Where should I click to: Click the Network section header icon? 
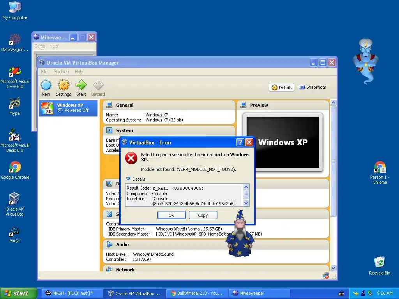(x=109, y=269)
